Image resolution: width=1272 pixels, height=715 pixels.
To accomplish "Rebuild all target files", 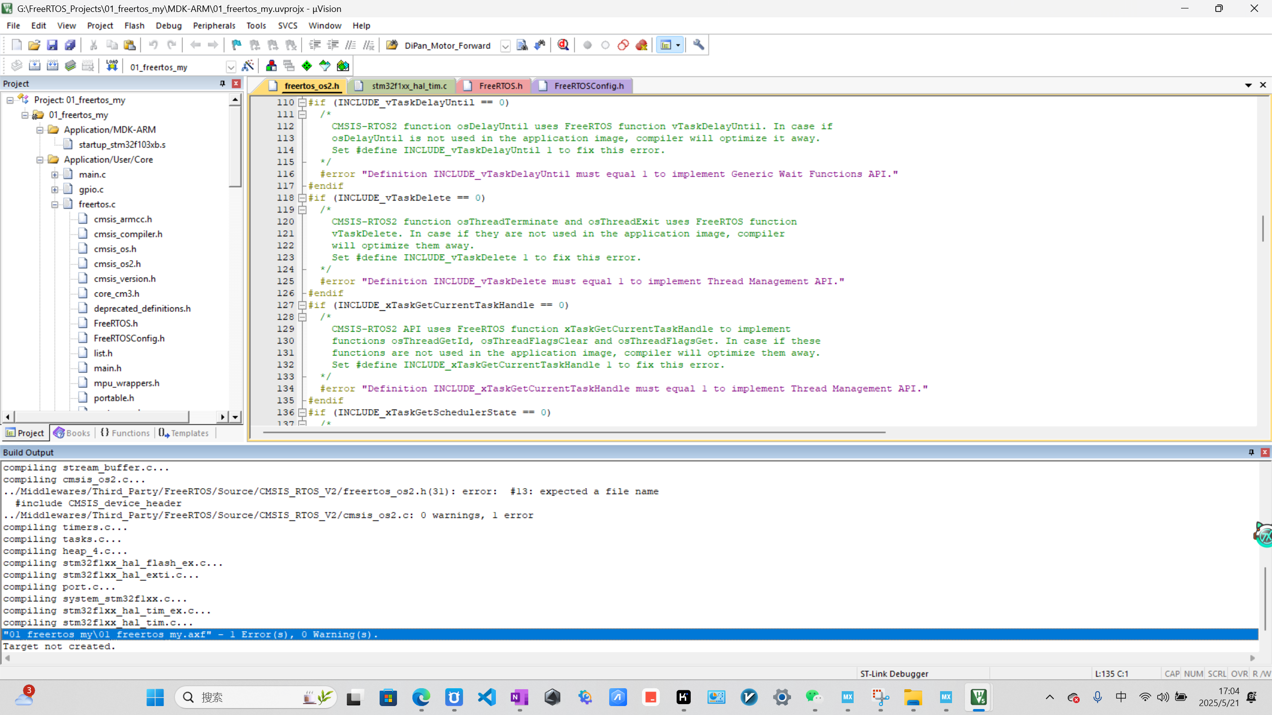I will (x=53, y=65).
